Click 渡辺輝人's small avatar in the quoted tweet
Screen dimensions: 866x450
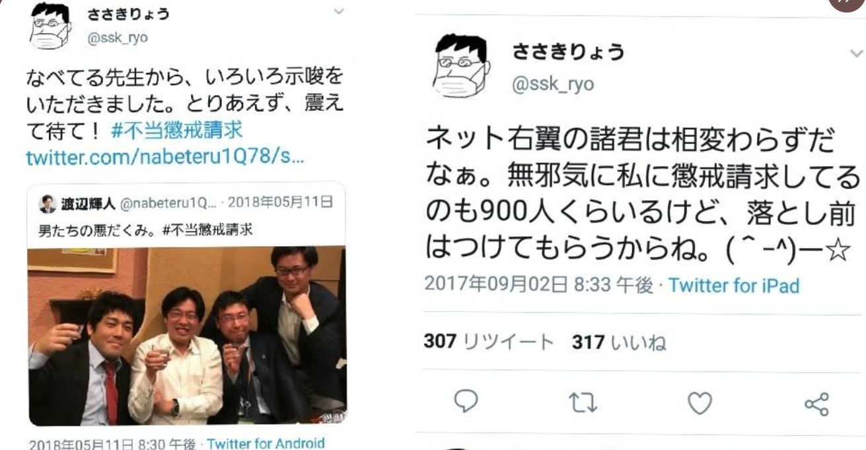pyautogui.click(x=48, y=204)
